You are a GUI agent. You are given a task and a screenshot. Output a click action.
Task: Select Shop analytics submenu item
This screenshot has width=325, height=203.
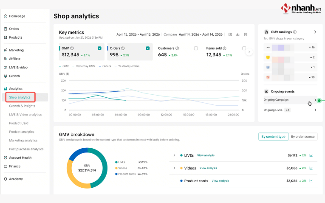[20, 97]
